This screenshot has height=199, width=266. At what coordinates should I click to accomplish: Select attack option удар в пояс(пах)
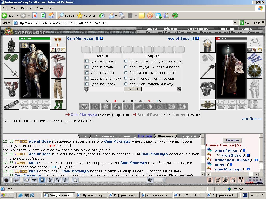tap(87, 78)
